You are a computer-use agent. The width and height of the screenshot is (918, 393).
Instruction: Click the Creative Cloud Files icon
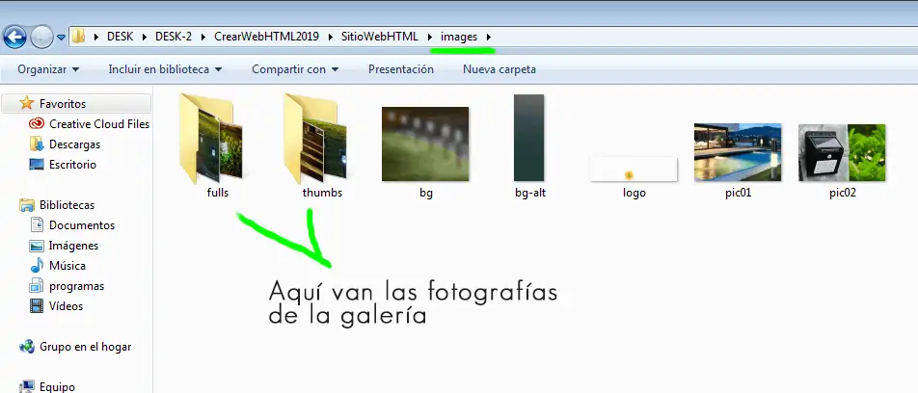tap(37, 124)
